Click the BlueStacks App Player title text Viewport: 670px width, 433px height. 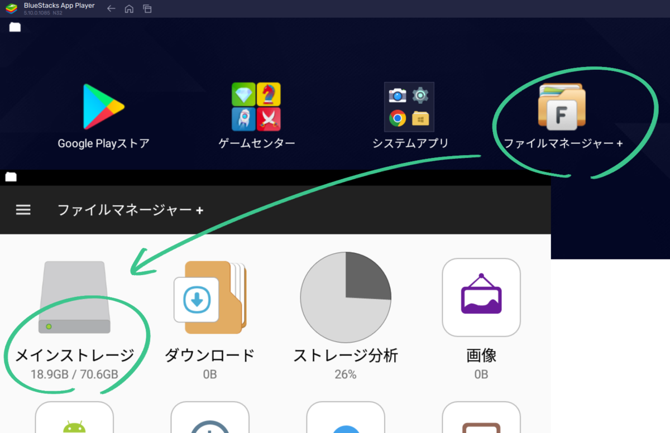click(x=59, y=6)
